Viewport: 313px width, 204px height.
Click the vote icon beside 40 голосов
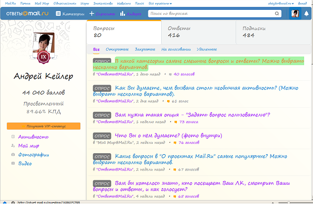[170, 74]
